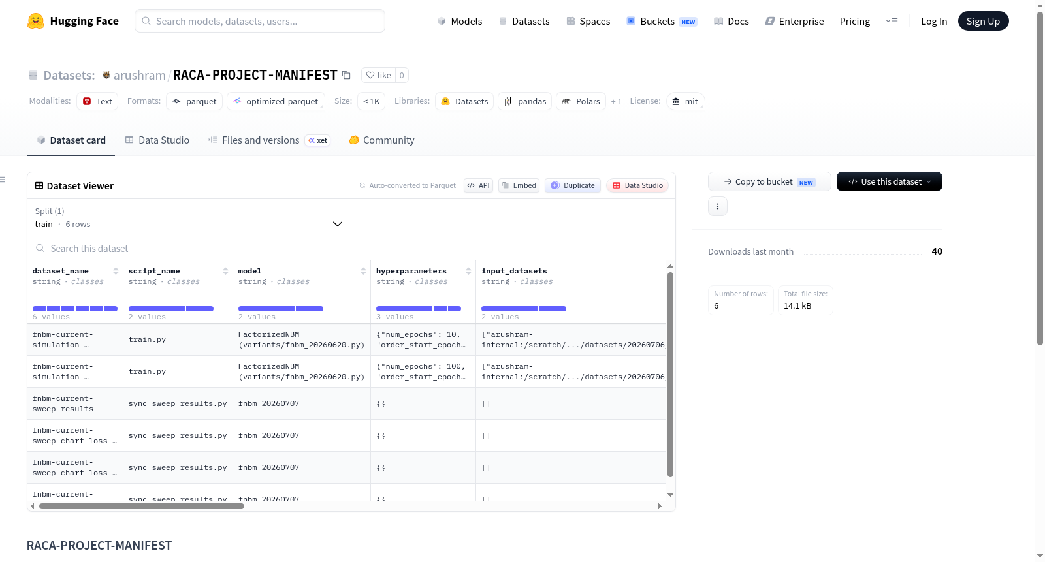
Task: Select the Text modality tag
Action: tap(97, 101)
